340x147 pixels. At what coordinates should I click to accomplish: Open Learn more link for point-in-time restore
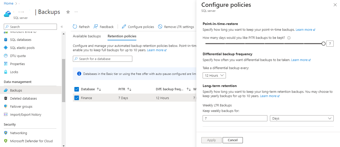coord(305,30)
